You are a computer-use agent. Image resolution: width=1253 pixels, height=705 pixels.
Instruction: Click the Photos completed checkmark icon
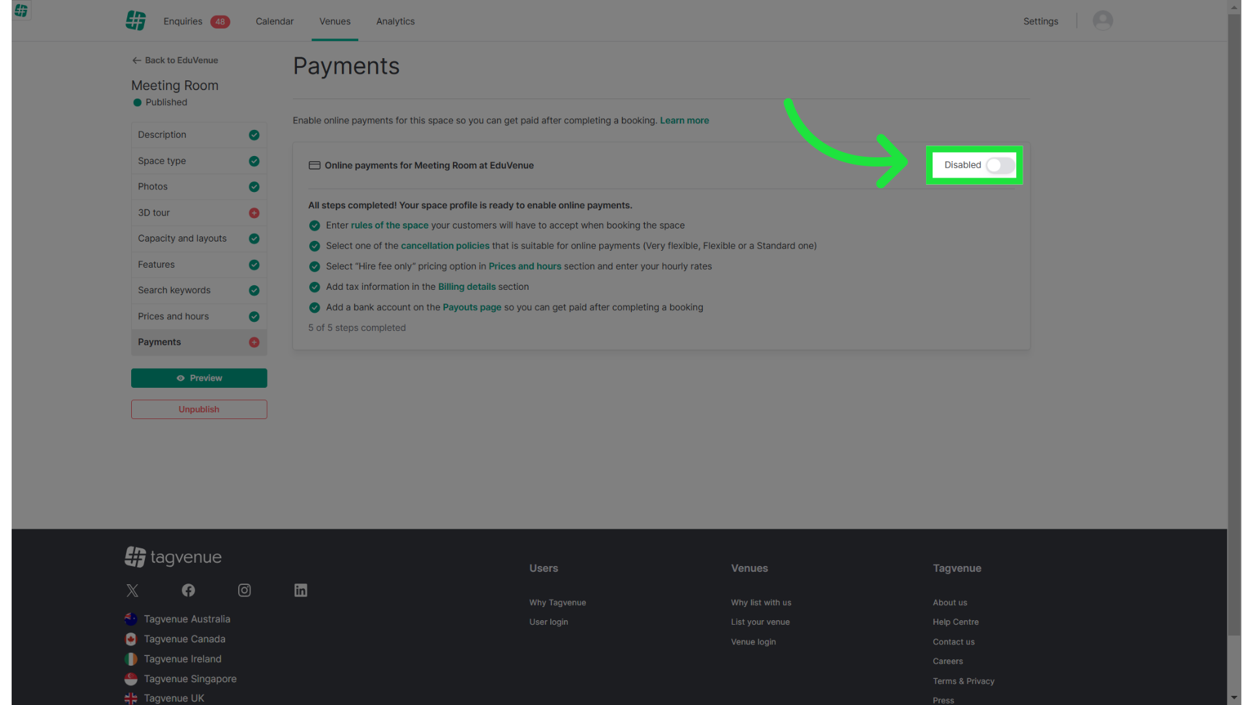[254, 187]
